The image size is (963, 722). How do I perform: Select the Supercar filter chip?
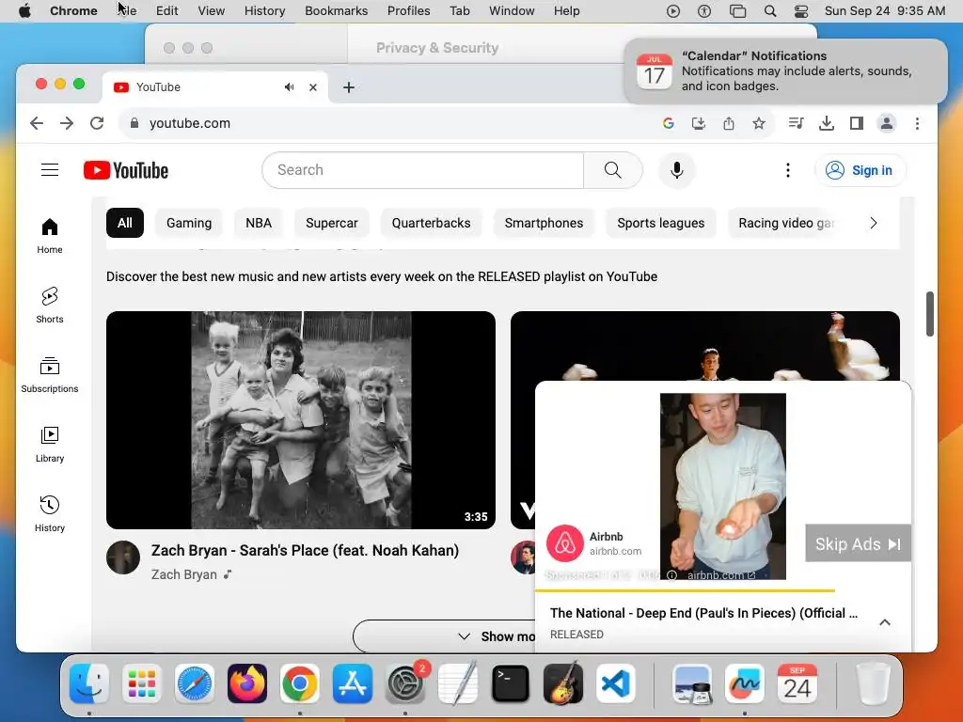click(332, 223)
